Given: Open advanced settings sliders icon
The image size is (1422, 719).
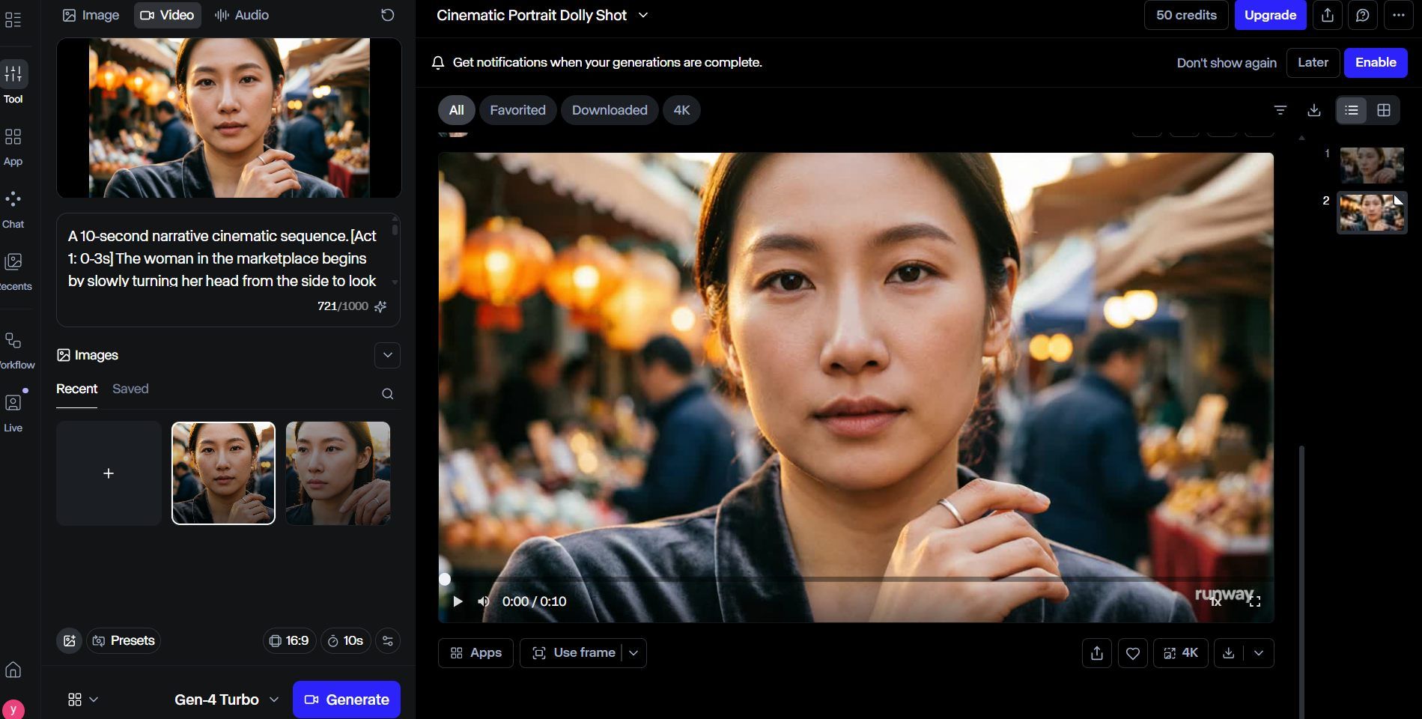Looking at the screenshot, I should (x=387, y=641).
